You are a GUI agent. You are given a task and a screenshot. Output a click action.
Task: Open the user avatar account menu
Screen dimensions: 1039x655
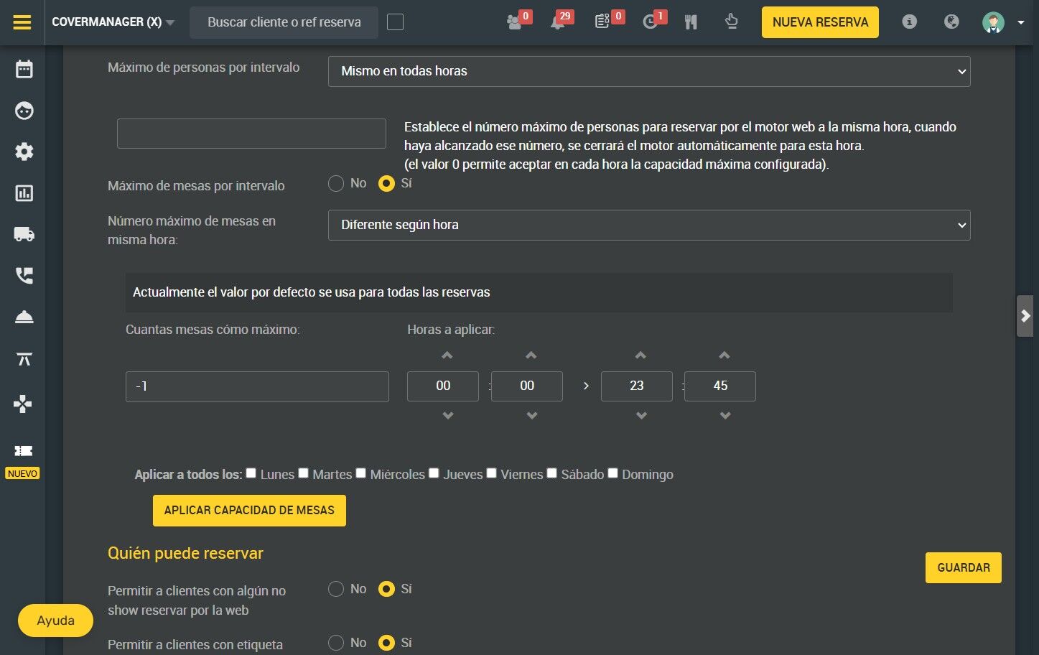1002,22
